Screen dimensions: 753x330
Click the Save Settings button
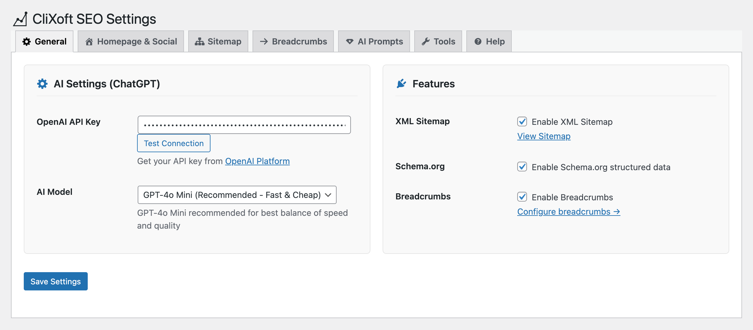(56, 281)
